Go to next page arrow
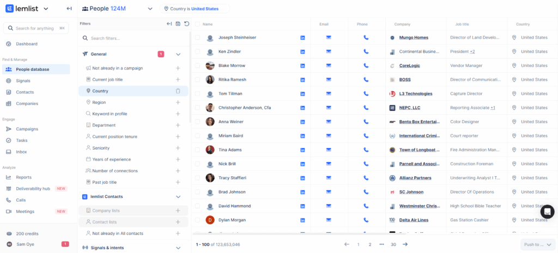558x253 pixels. pyautogui.click(x=405, y=244)
